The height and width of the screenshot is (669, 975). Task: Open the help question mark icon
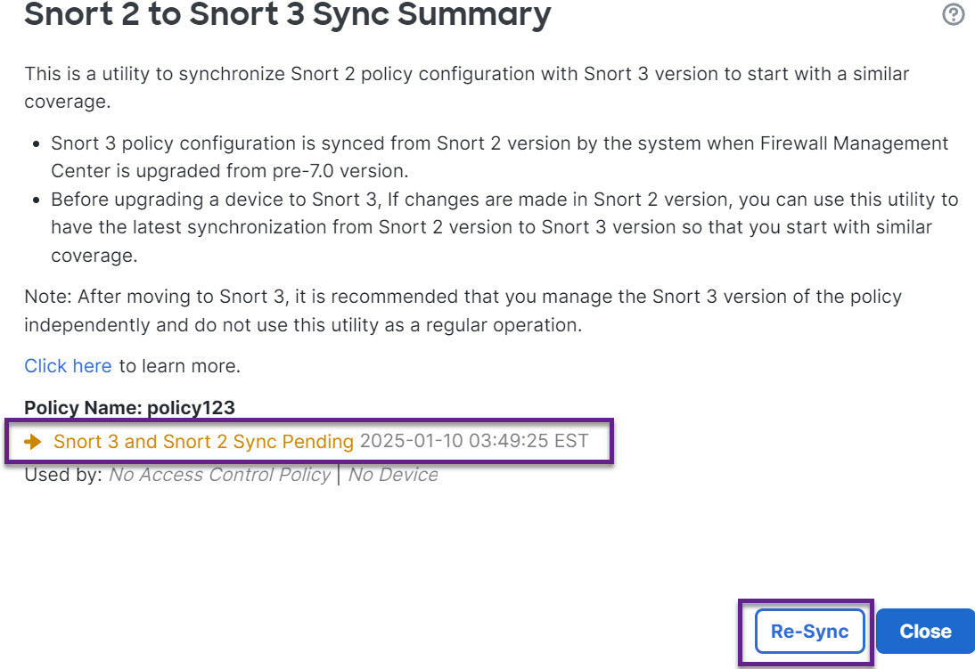[953, 14]
